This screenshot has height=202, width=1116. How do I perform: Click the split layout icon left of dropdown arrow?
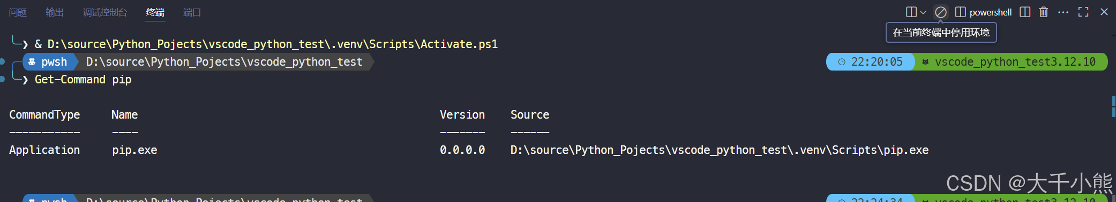tap(911, 12)
